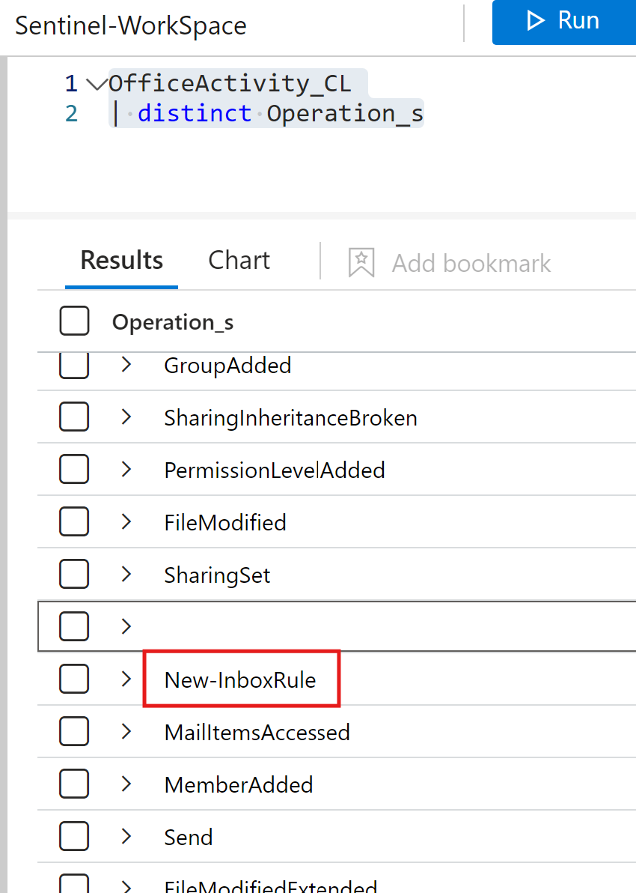Image resolution: width=636 pixels, height=893 pixels.
Task: Switch to the Chart tab
Action: tap(239, 261)
